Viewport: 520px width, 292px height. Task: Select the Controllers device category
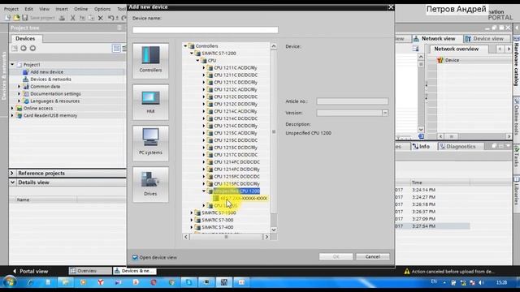(150, 60)
